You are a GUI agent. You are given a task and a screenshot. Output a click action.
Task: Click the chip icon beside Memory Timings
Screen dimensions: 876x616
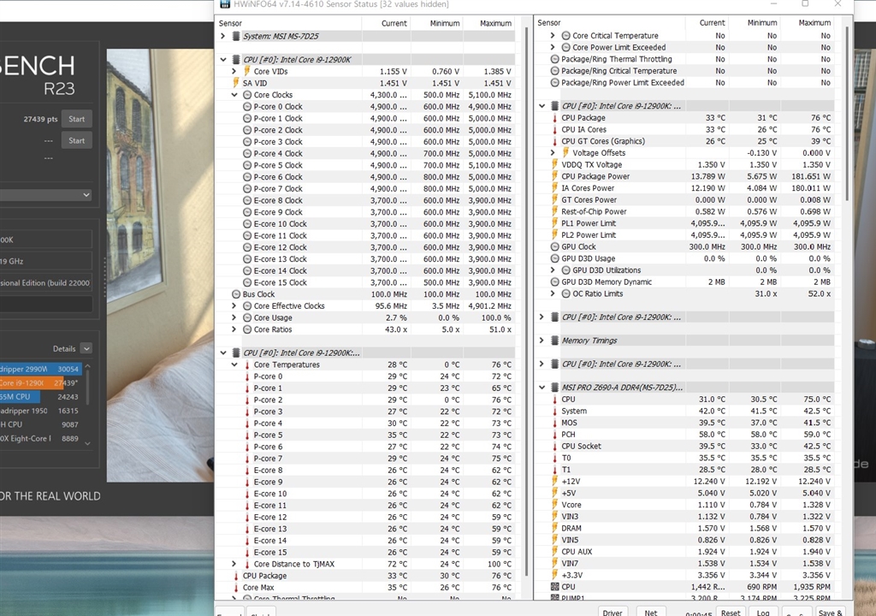click(554, 341)
